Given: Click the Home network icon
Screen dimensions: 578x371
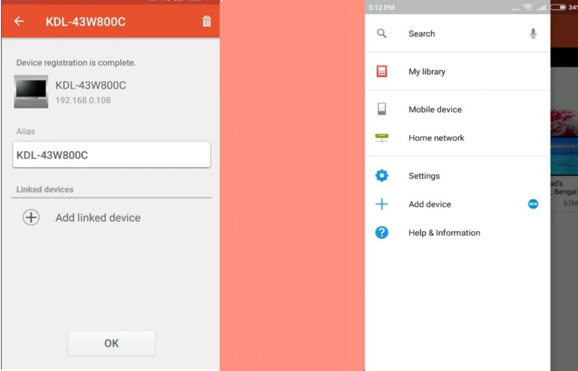Looking at the screenshot, I should (x=382, y=138).
